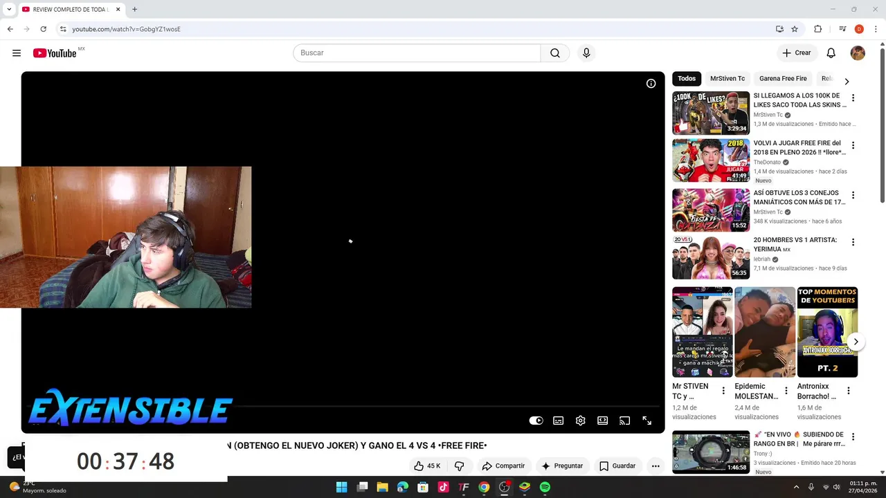This screenshot has height=498, width=886.
Task: Show next shorts with arrow
Action: [856, 342]
